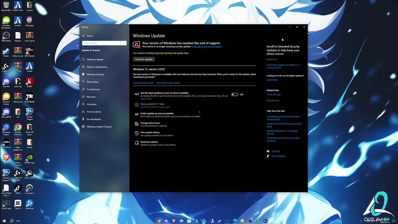Image resolution: width=398 pixels, height=224 pixels.
Task: Click Download and install link
Action: point(143,83)
